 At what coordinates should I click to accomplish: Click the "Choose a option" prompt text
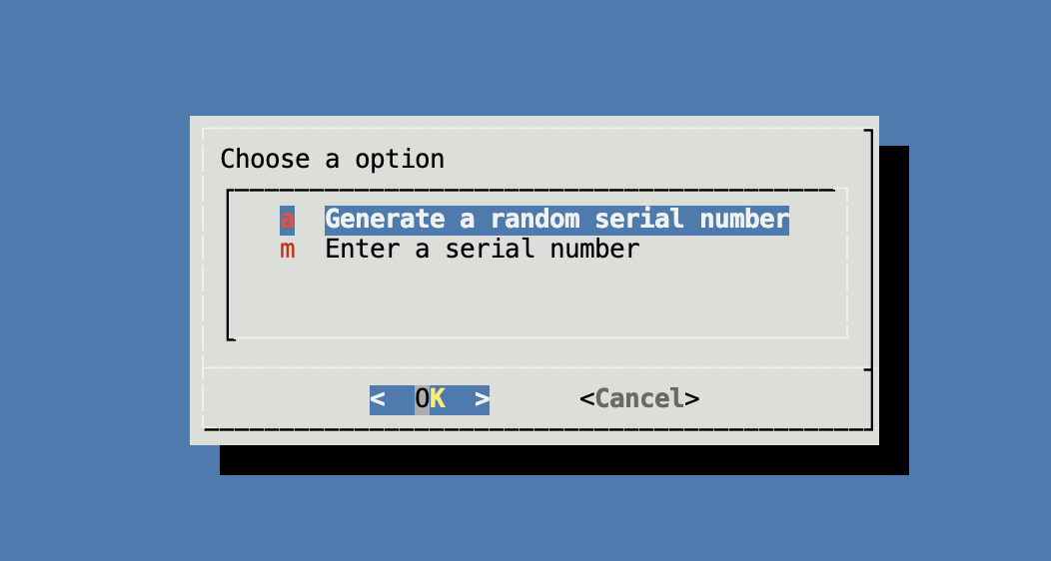pos(333,160)
